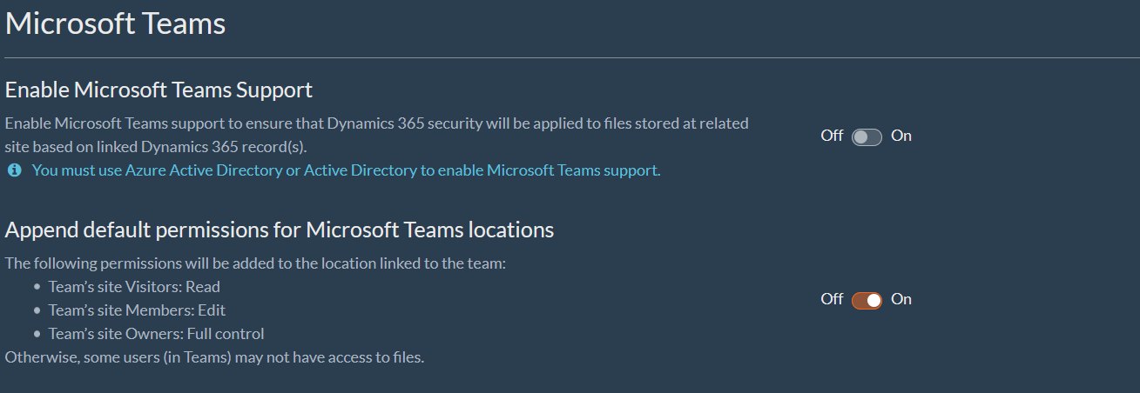Toggle the Append default permissions switch
This screenshot has height=393, width=1140.
pyautogui.click(x=867, y=300)
